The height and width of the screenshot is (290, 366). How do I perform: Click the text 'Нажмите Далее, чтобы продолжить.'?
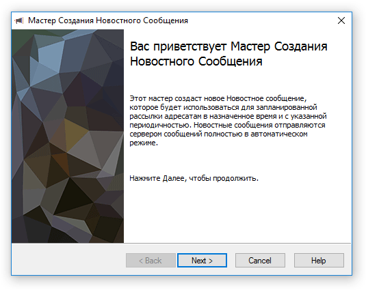click(194, 178)
